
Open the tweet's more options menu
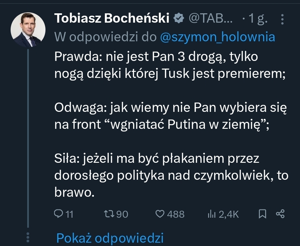point(282,19)
